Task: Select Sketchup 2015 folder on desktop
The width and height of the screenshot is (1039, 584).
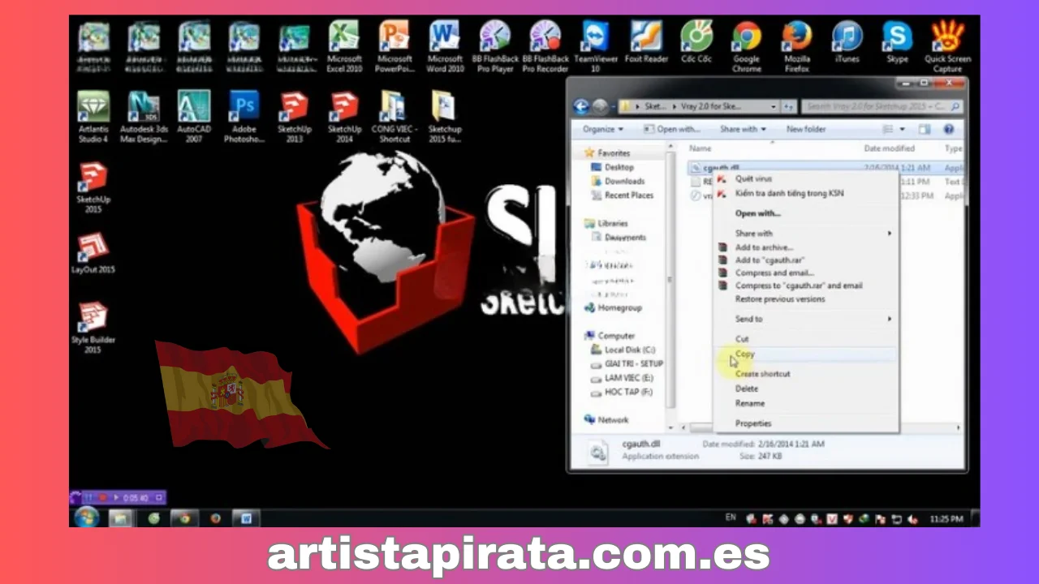Action: click(444, 117)
